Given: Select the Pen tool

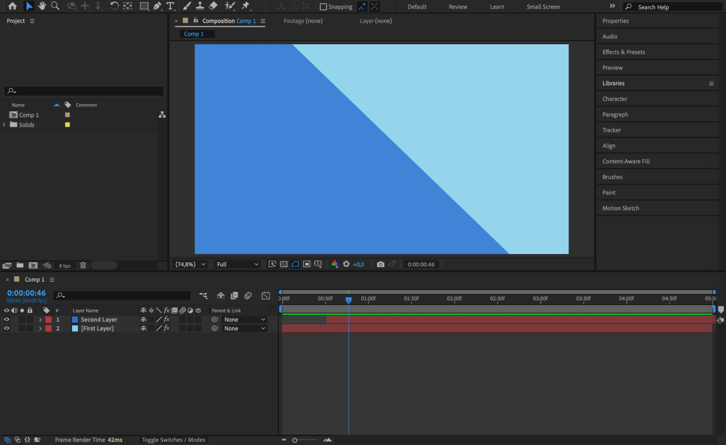Looking at the screenshot, I should (157, 6).
